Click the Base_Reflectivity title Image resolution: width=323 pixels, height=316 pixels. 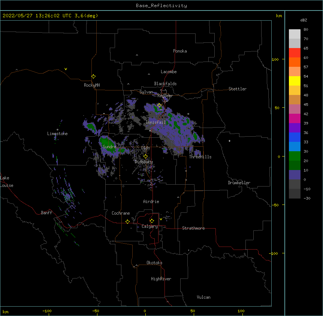[x=161, y=6]
